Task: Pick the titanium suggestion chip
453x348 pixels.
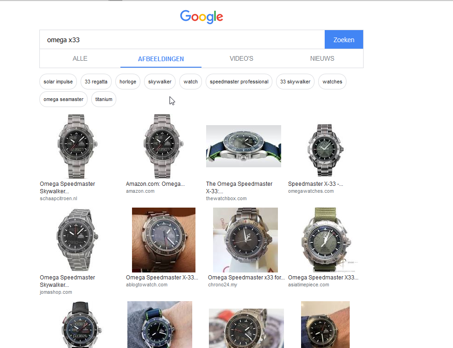Action: [x=104, y=99]
